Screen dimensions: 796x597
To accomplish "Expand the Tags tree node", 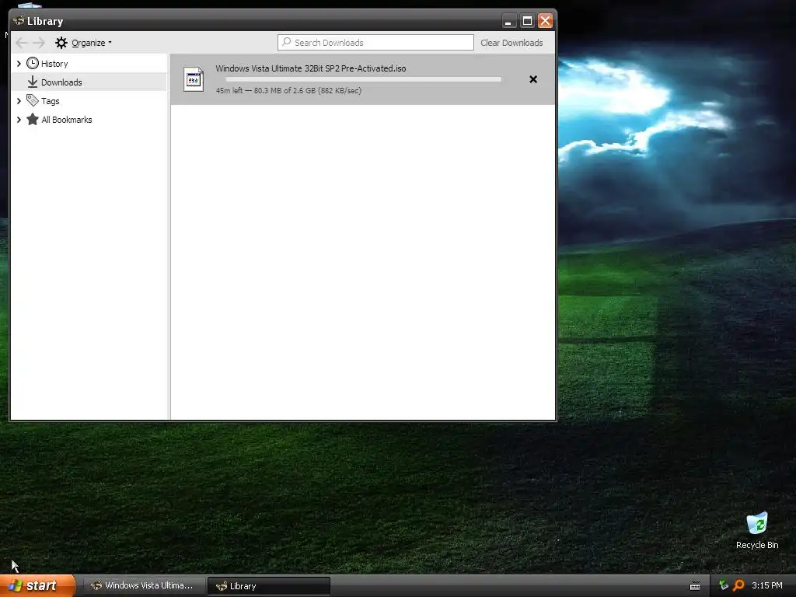I will tap(19, 101).
